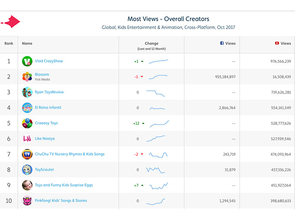Click red down arrow in Blossom row
The width and height of the screenshot is (295, 221).
(142, 77)
